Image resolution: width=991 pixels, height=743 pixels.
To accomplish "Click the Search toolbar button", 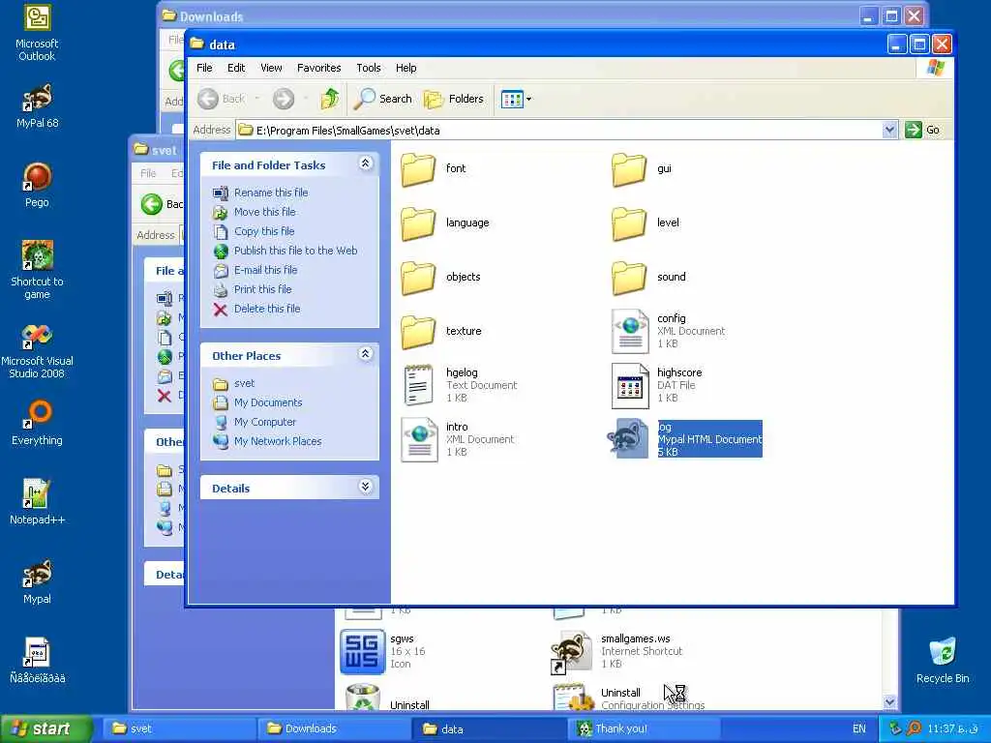I will (x=383, y=99).
